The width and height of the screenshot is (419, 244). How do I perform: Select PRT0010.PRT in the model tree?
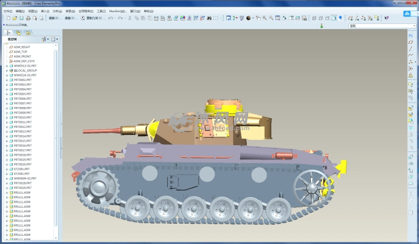pyautogui.click(x=22, y=117)
